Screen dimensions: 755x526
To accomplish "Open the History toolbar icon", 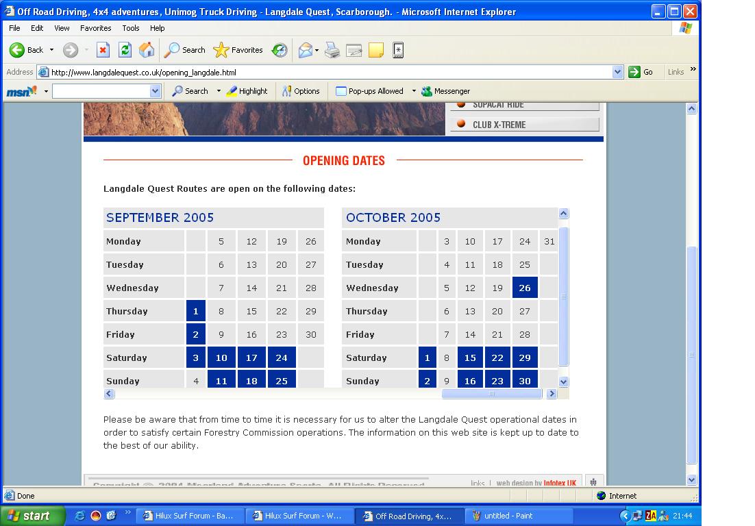I will [x=279, y=50].
